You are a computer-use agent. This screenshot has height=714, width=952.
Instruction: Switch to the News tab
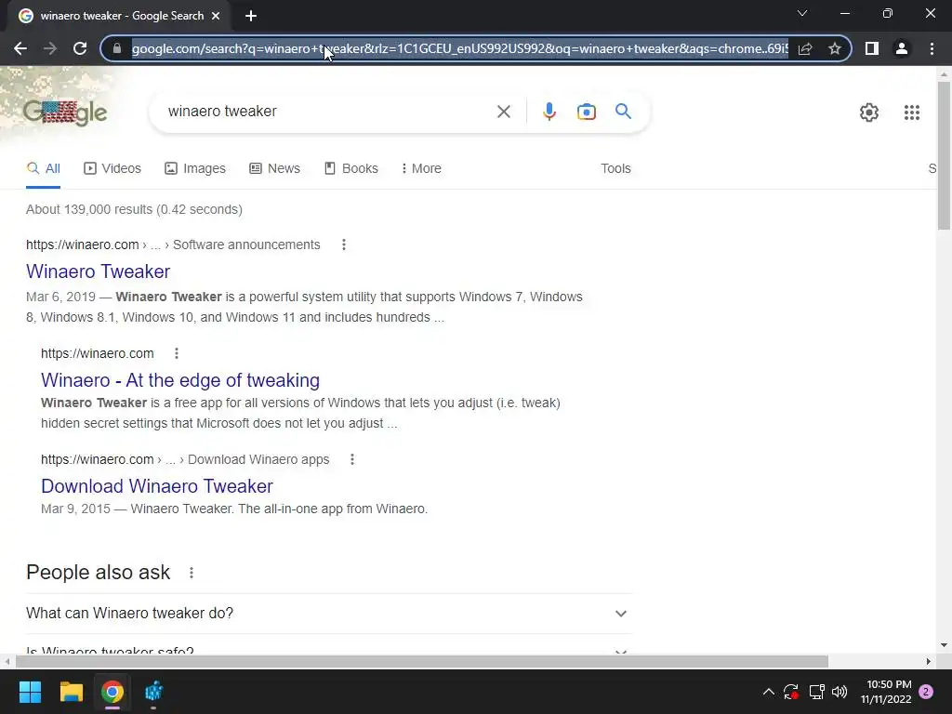point(274,168)
